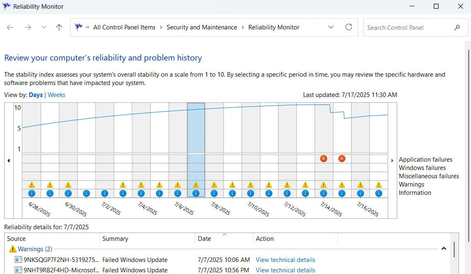Click the application failure icon for 7/14/2025

pyautogui.click(x=323, y=159)
